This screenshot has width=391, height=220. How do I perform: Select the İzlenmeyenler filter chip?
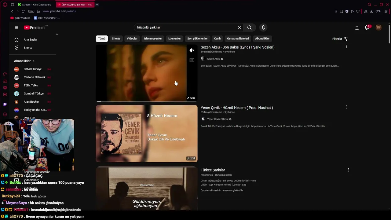pyautogui.click(x=153, y=38)
